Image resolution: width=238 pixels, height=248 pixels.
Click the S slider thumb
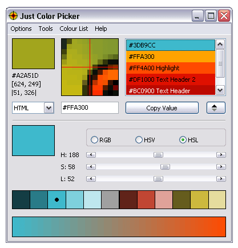click(x=165, y=167)
